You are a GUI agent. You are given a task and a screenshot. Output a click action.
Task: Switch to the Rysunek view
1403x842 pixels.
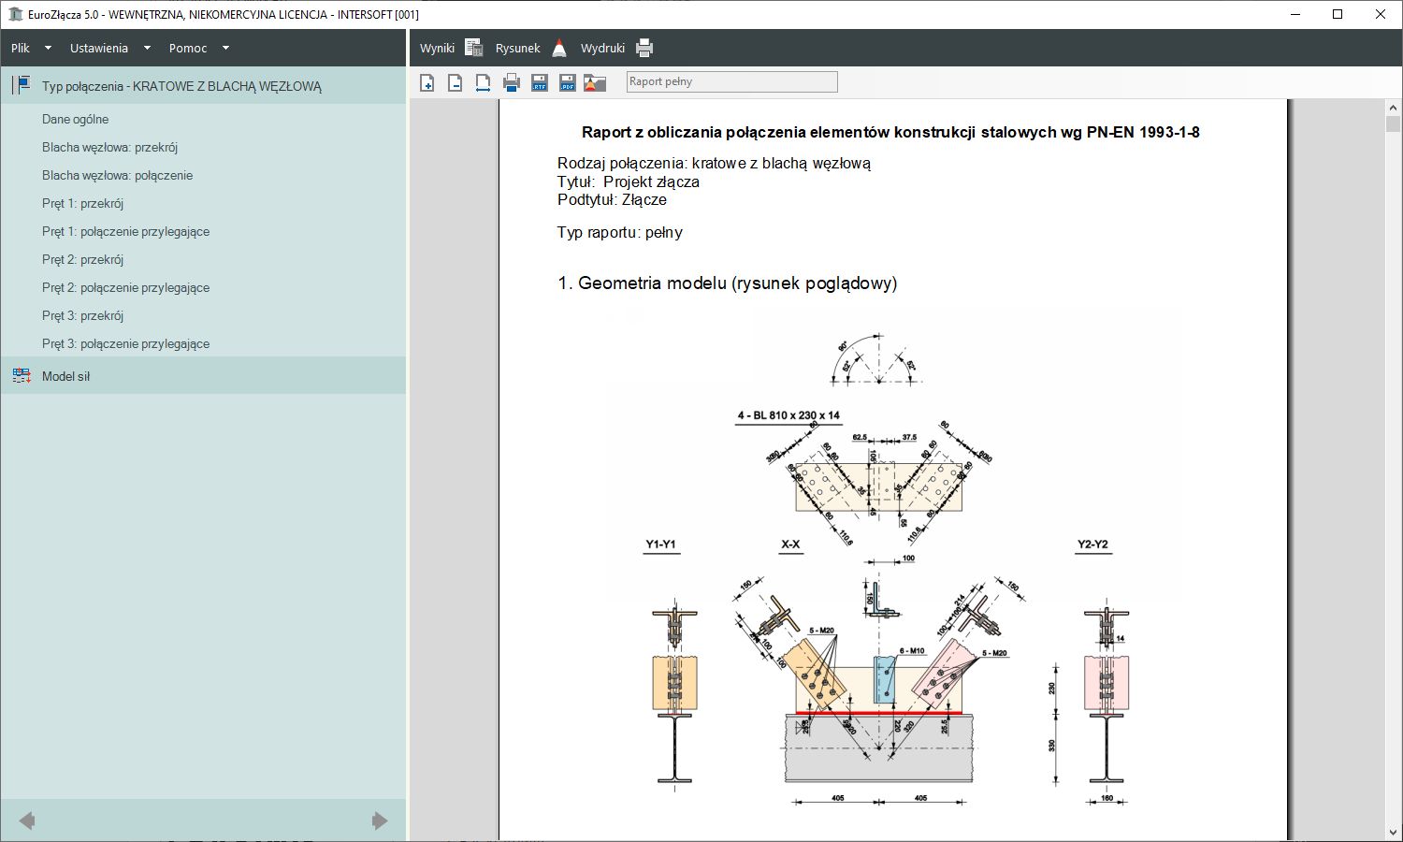[x=518, y=48]
